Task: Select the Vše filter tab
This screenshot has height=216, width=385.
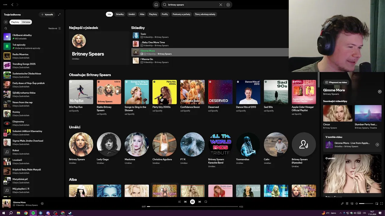Action: pyautogui.click(x=109, y=14)
